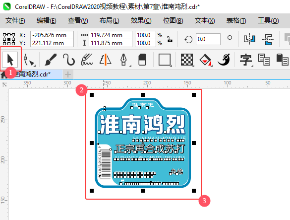Mirror the selection horizontally
This screenshot has height=220, width=290.
[249, 39]
